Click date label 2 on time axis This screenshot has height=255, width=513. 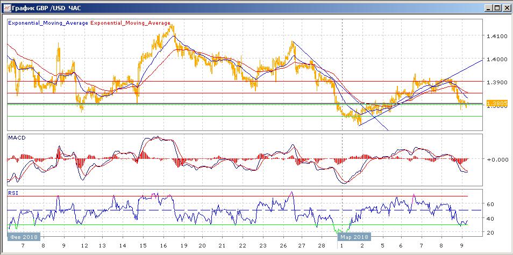click(362, 245)
